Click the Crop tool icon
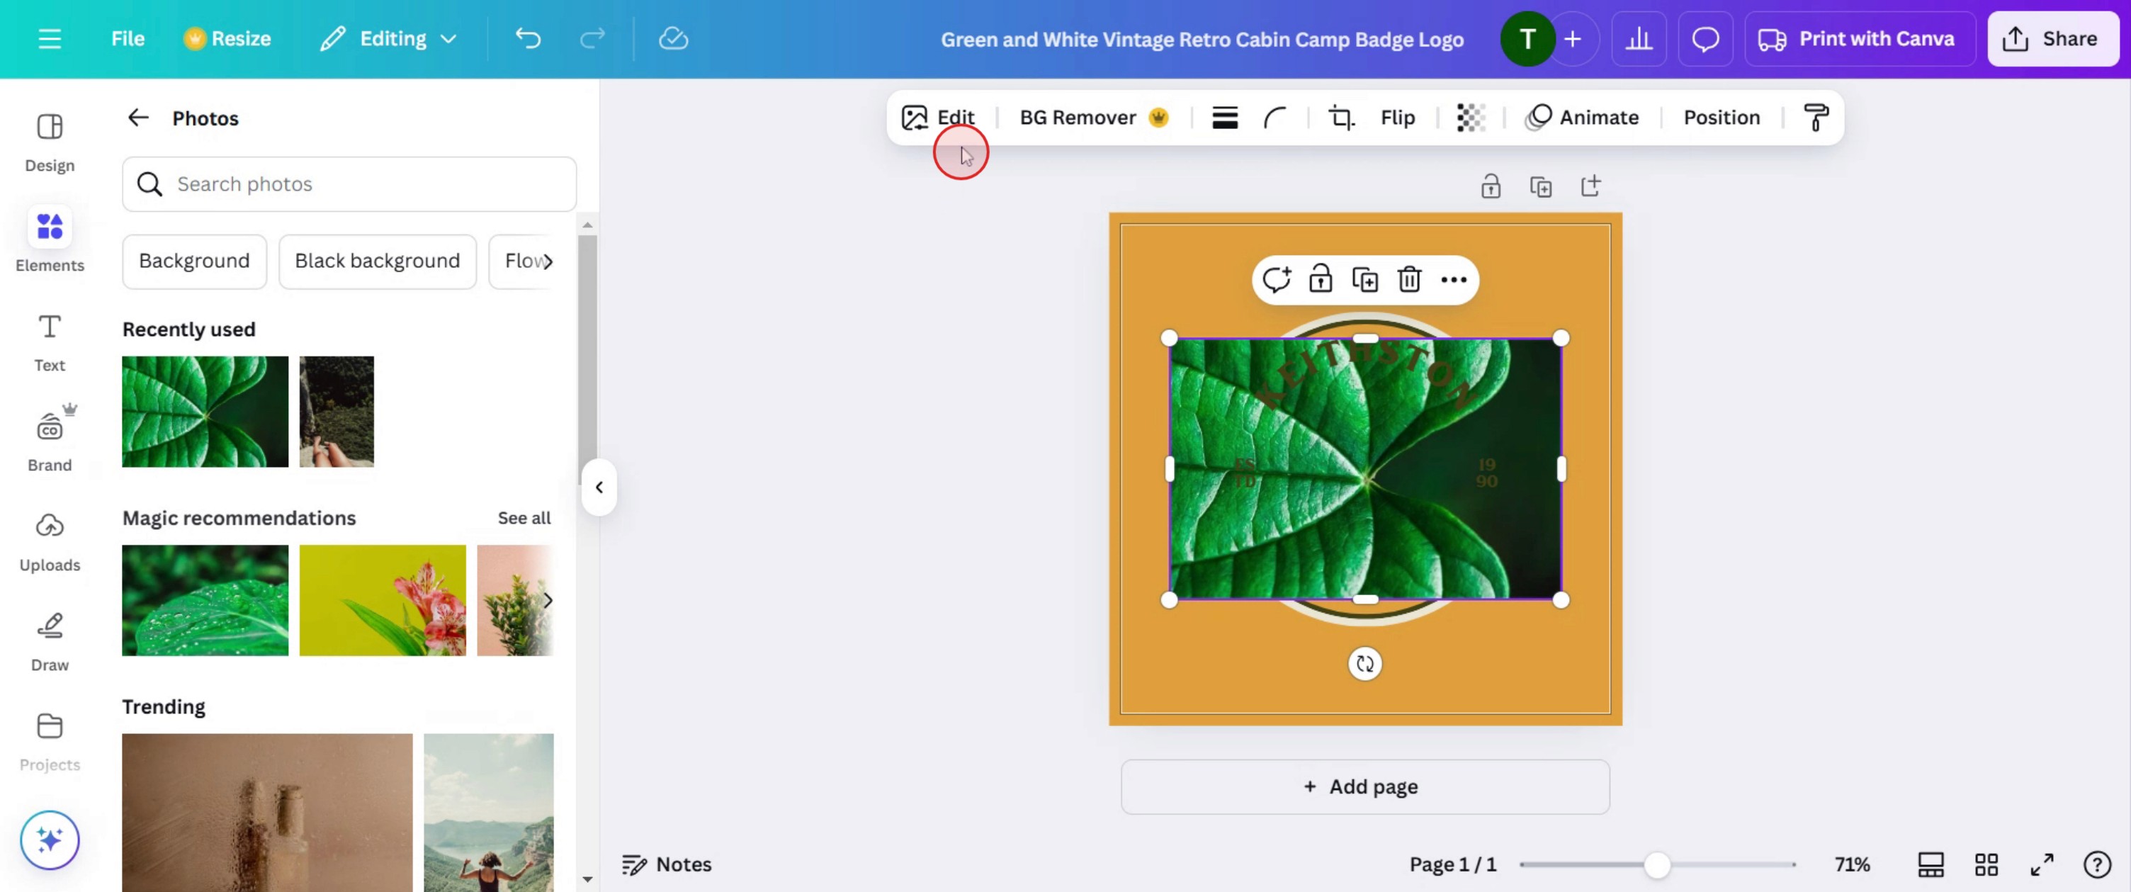2131x892 pixels. click(x=1341, y=118)
